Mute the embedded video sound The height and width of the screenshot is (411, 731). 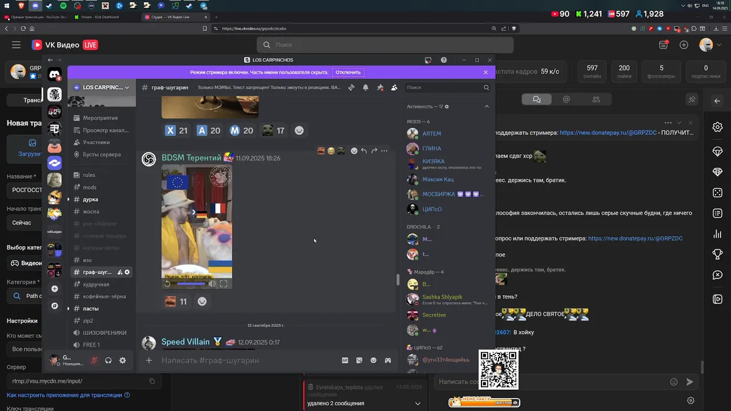pyautogui.click(x=212, y=283)
